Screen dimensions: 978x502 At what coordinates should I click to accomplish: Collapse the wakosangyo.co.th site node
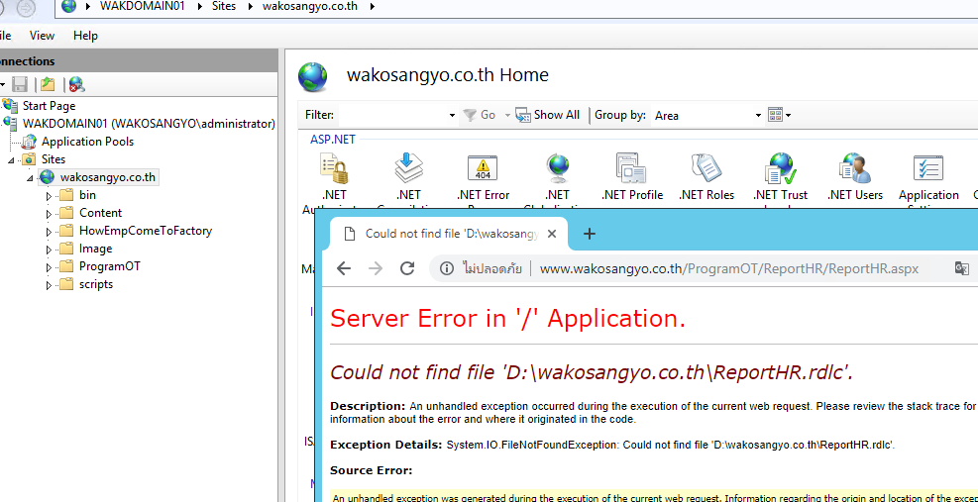(30, 178)
